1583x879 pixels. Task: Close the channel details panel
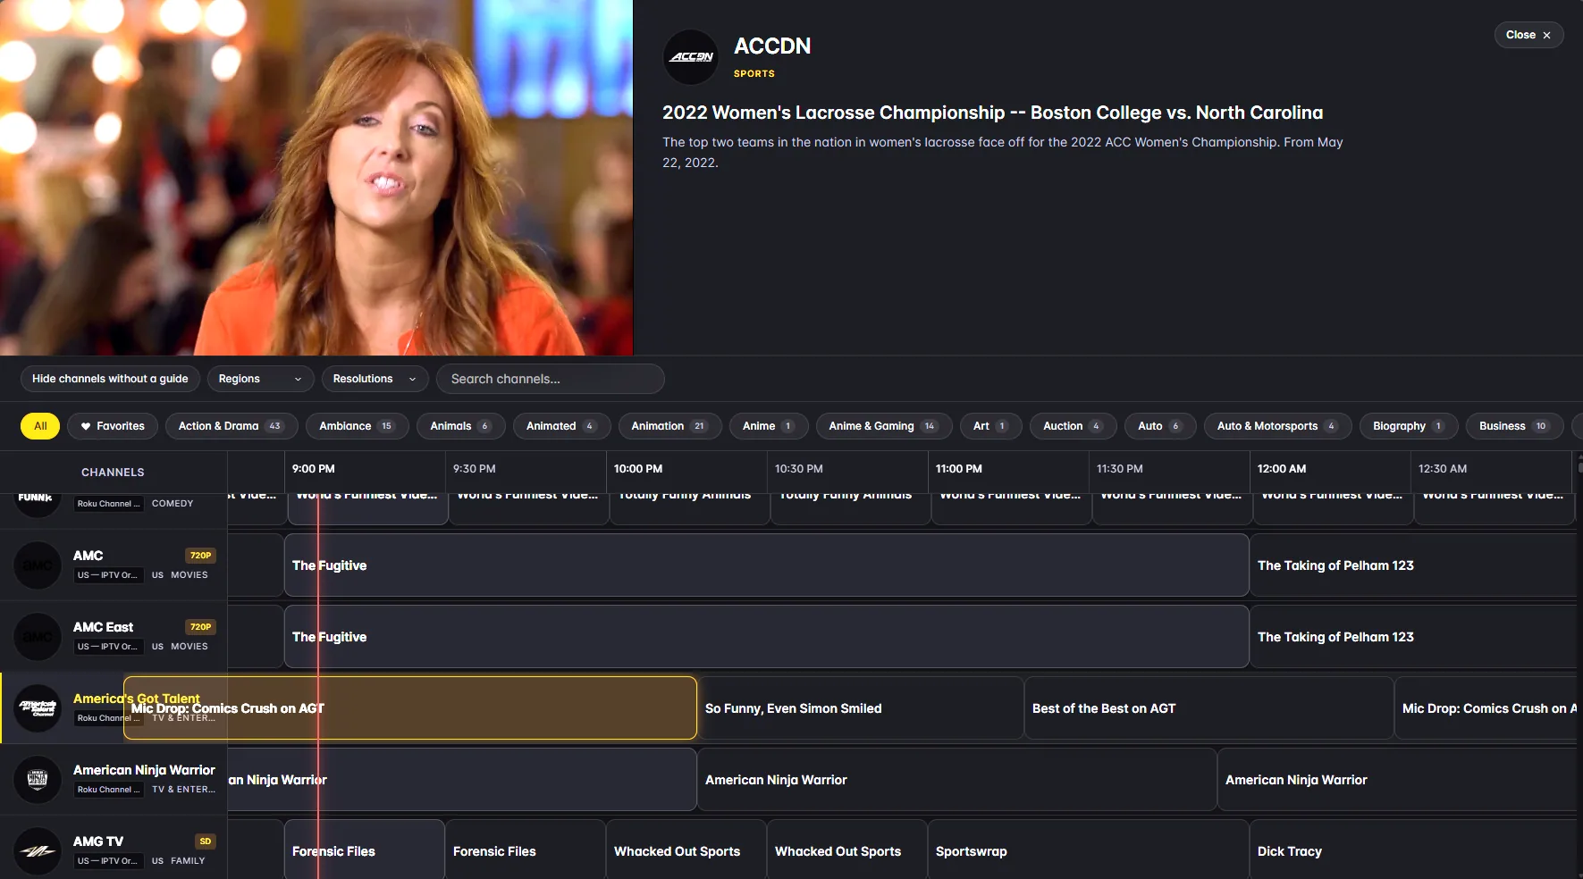tap(1528, 35)
